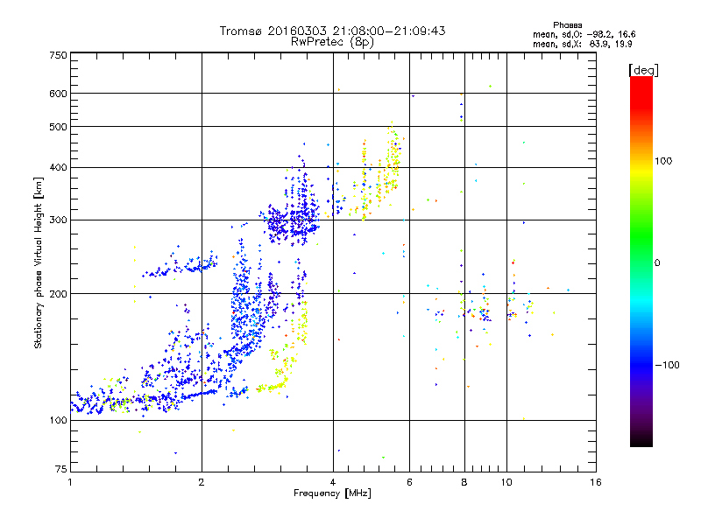Click the height axis tick "300"

point(58,220)
